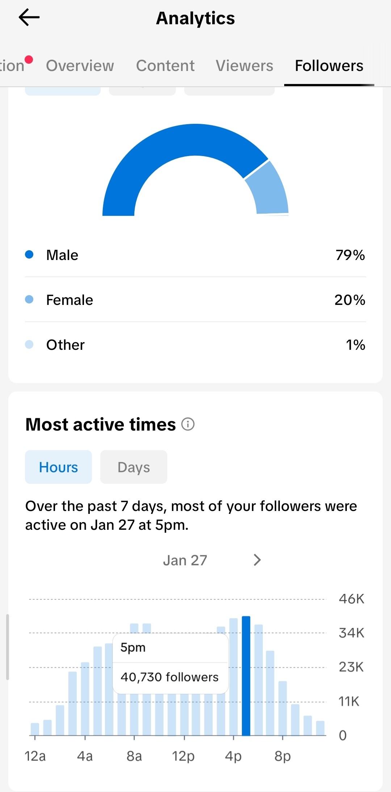Tap the 5pm followers tooltip
The height and width of the screenshot is (792, 391).
click(170, 663)
